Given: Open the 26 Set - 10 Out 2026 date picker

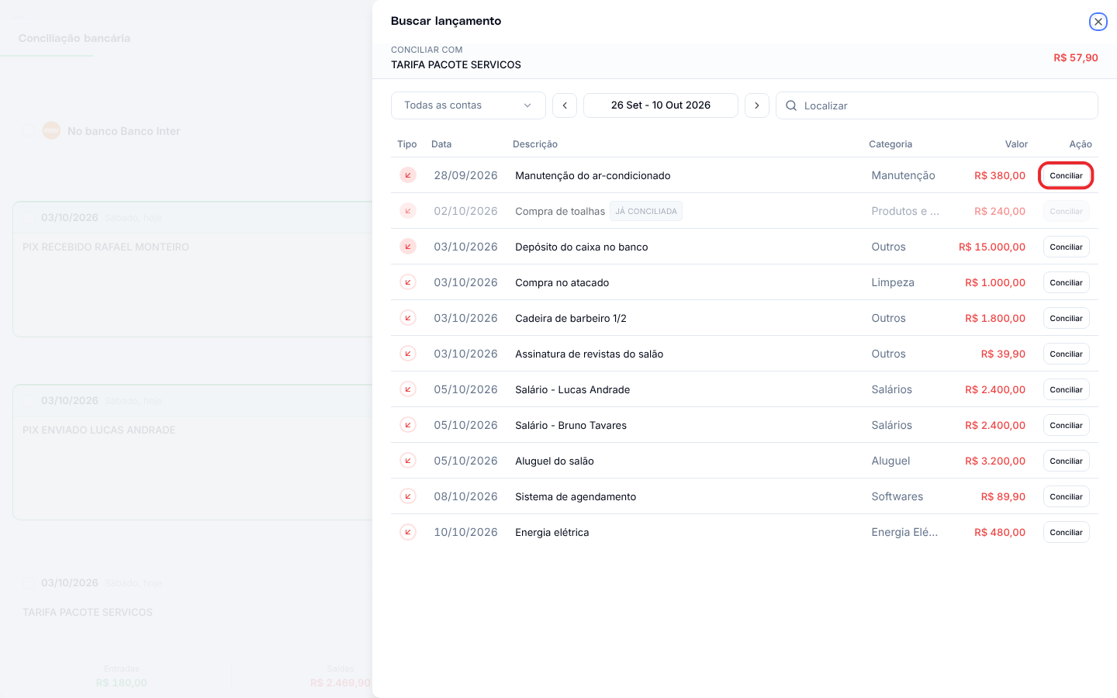Looking at the screenshot, I should pos(661,105).
